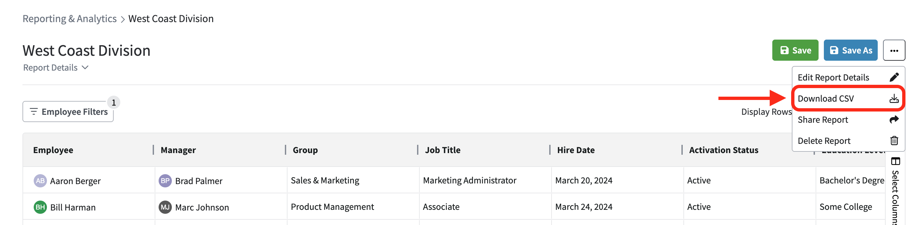Click Aaron Berger's AB avatar
Viewport: 922px width, 225px height.
(40, 181)
